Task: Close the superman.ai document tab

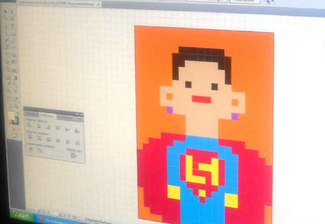Action: point(99,4)
